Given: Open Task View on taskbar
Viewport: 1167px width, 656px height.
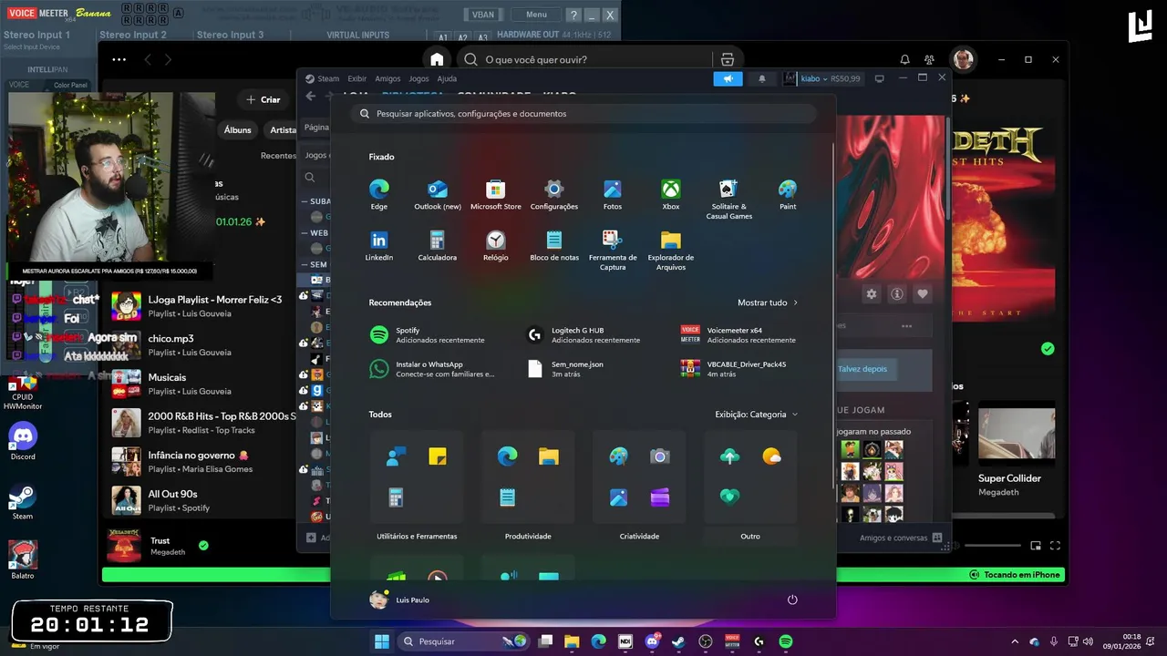Looking at the screenshot, I should click(545, 641).
